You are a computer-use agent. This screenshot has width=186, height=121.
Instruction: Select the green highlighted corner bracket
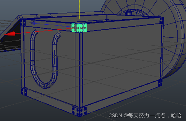pos(79,28)
